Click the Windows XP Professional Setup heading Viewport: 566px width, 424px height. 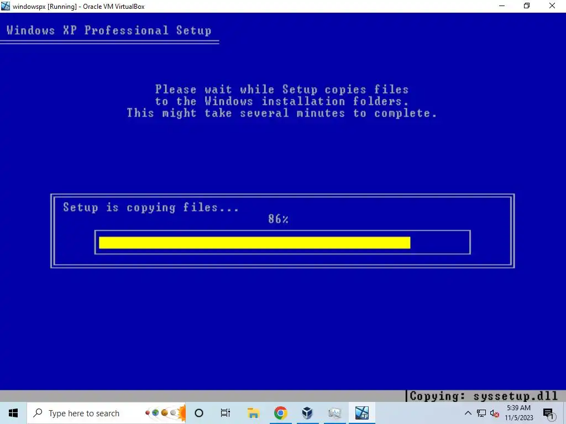pyautogui.click(x=109, y=30)
